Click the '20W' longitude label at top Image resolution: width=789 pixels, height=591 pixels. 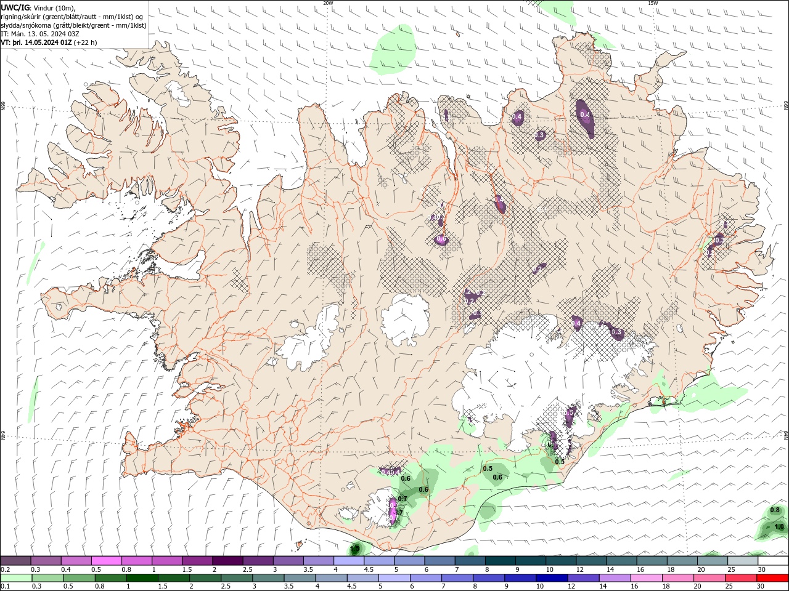pyautogui.click(x=328, y=3)
